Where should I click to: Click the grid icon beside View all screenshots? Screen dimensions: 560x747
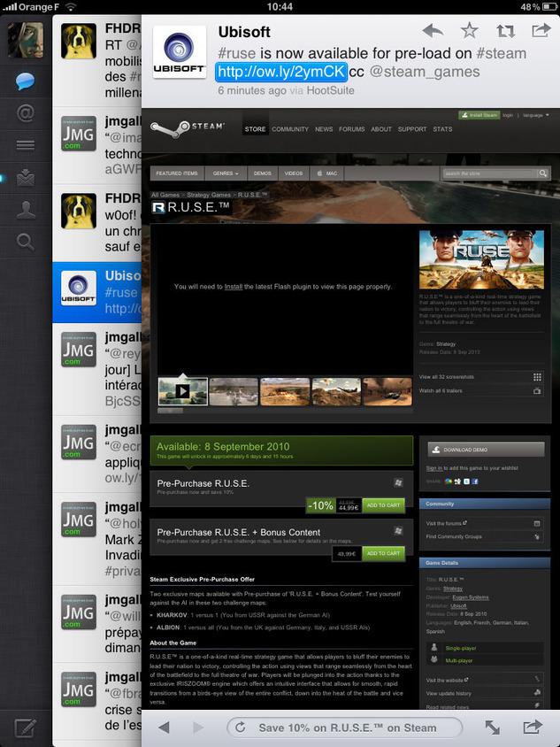click(x=537, y=377)
